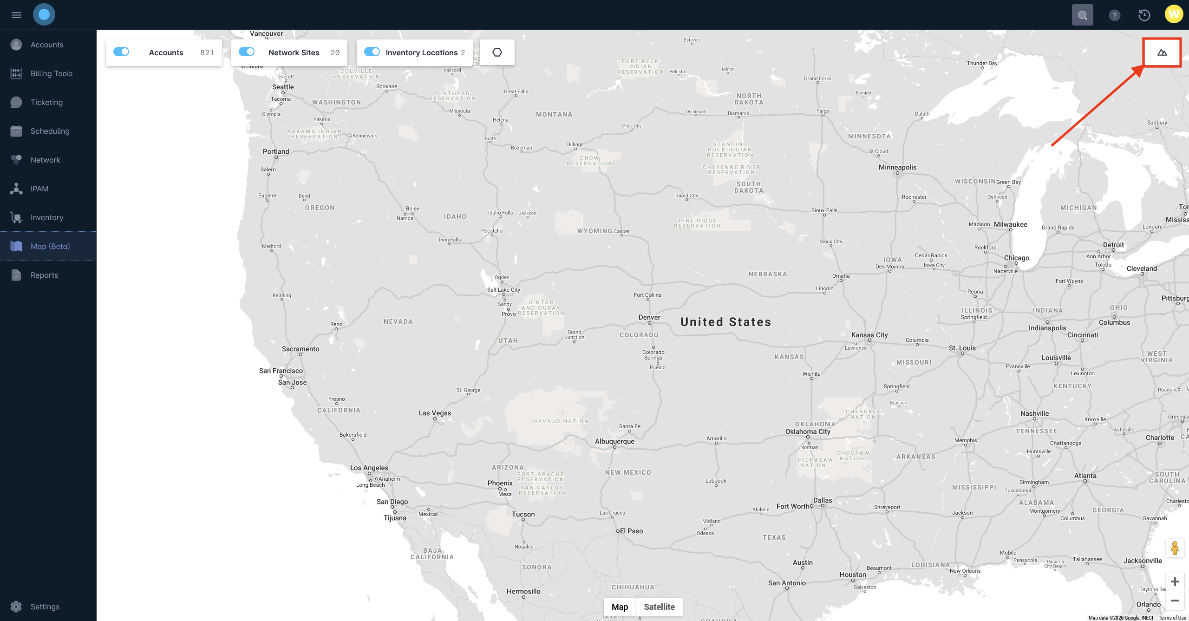Open the search icon in the top bar
The height and width of the screenshot is (621, 1189).
[x=1082, y=15]
